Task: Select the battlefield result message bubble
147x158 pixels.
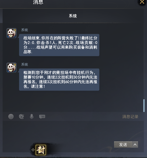Action: click(59, 45)
